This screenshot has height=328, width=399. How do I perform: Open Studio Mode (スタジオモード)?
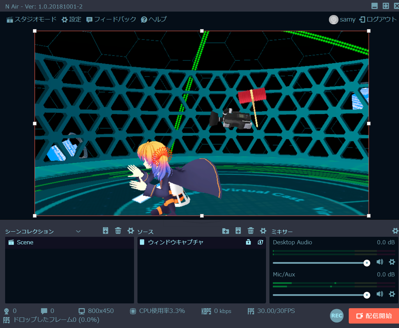(31, 19)
